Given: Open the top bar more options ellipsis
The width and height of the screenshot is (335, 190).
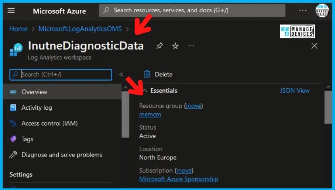Looking at the screenshot, I should click(x=302, y=10).
